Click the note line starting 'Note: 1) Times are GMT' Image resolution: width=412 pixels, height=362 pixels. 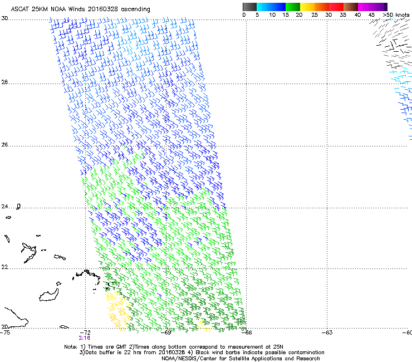pos(174,347)
